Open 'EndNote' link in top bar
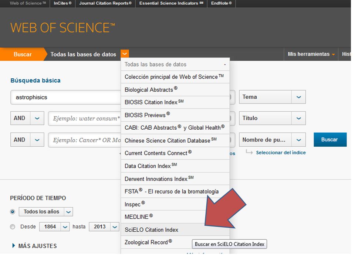The height and width of the screenshot is (266, 355). (x=221, y=3)
